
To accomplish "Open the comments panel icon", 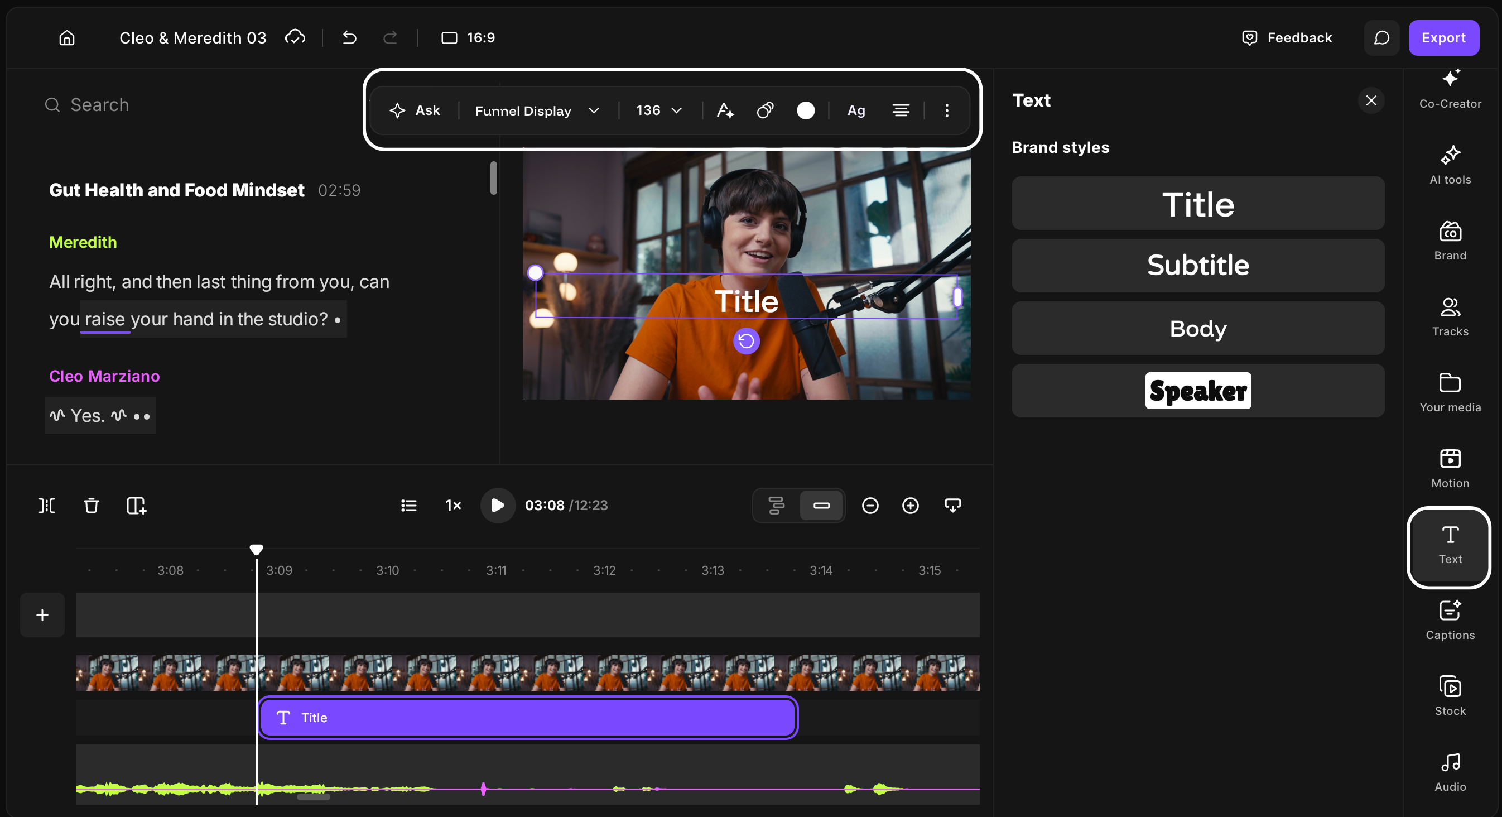I will coord(1381,38).
